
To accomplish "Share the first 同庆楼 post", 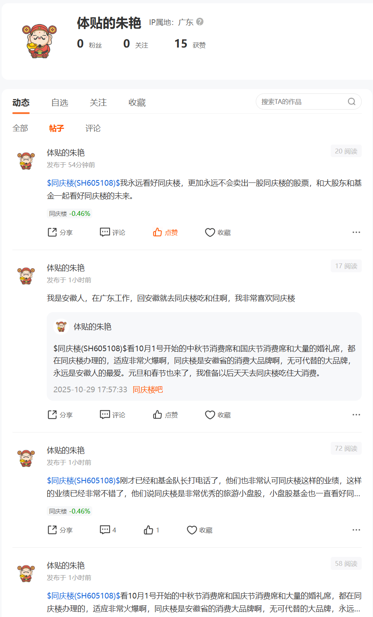I will [x=60, y=232].
